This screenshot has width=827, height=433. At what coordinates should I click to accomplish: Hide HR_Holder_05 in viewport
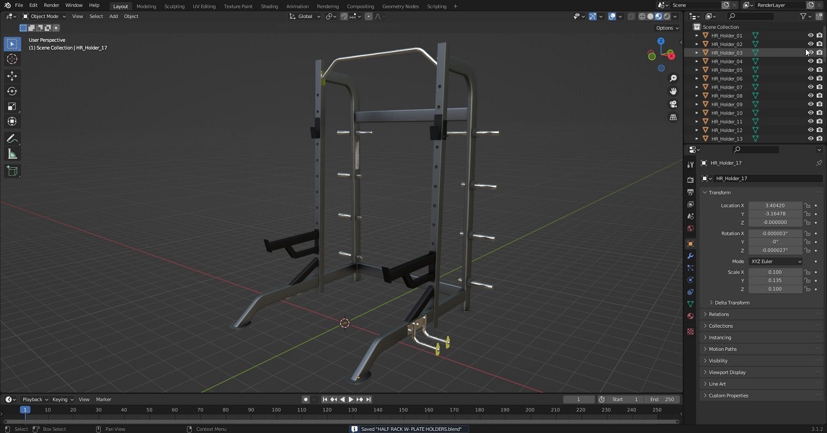[x=810, y=70]
